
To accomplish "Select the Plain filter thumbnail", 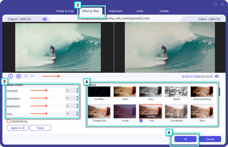I will tap(150, 111).
